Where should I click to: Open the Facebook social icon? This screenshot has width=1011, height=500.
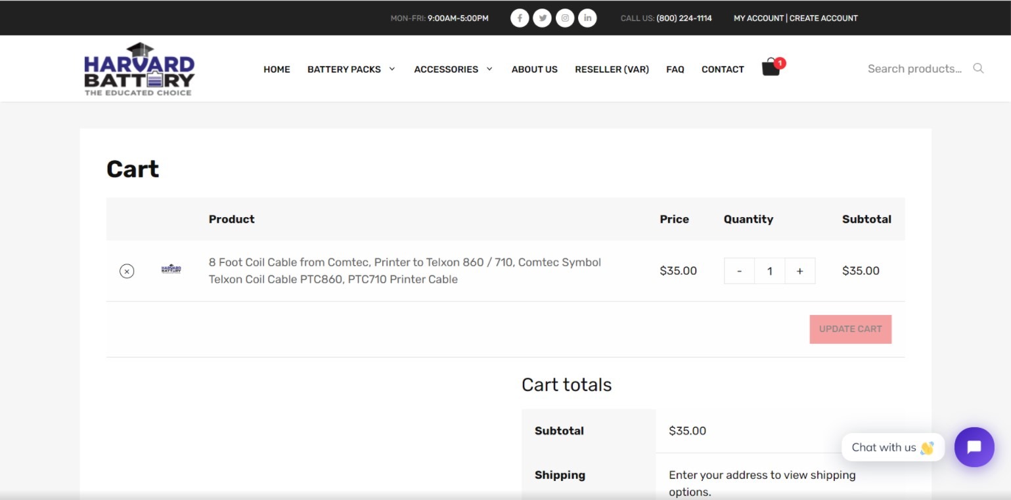520,18
